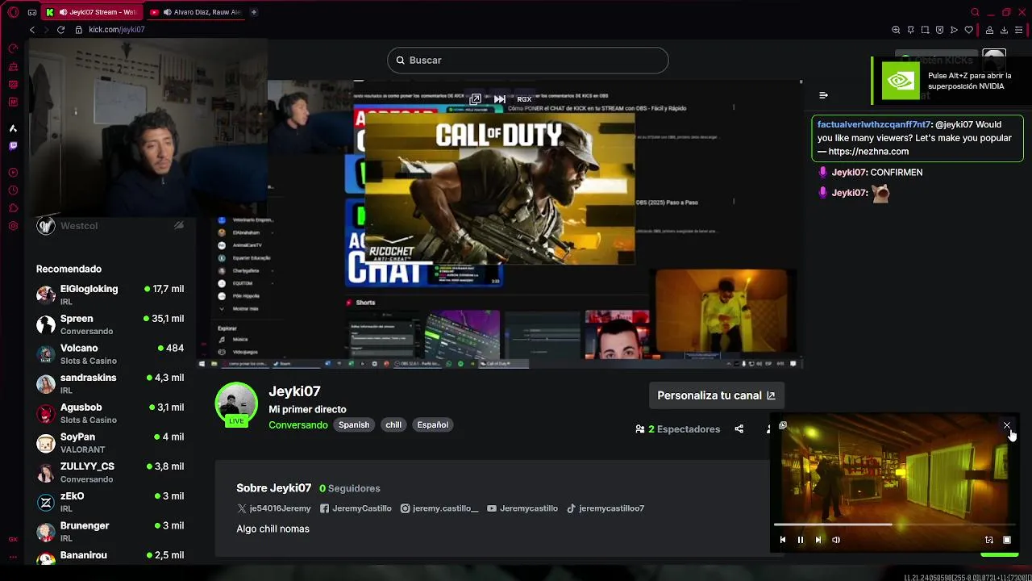Click the nezhna.com link in chat
This screenshot has height=581, width=1032.
[x=868, y=152]
